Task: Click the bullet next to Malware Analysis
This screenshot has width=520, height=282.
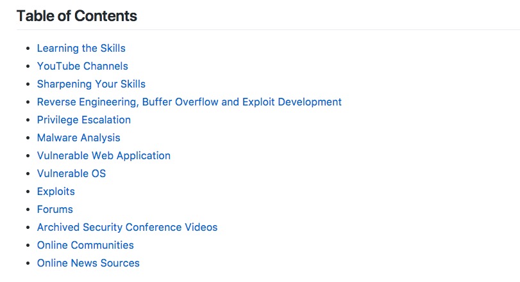Action: (x=28, y=138)
